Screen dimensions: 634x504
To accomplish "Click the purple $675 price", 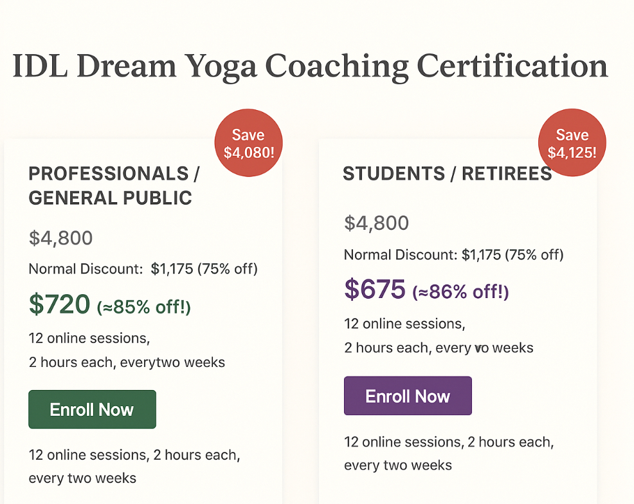I will (375, 290).
